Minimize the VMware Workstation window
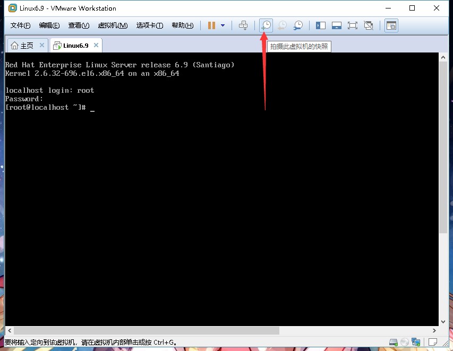This screenshot has width=453, height=351. pyautogui.click(x=388, y=8)
